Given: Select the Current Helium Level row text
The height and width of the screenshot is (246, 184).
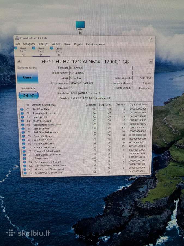Looking at the screenshot, I should point(45,147).
